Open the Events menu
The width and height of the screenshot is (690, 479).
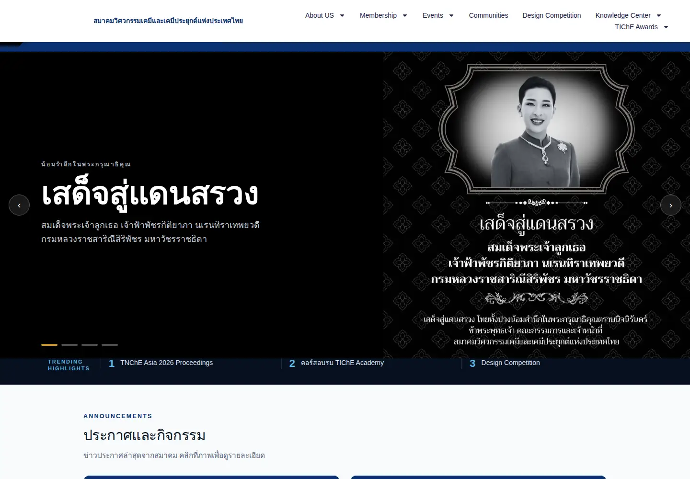click(x=433, y=15)
